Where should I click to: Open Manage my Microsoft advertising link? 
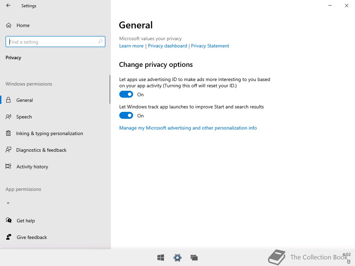tap(188, 128)
